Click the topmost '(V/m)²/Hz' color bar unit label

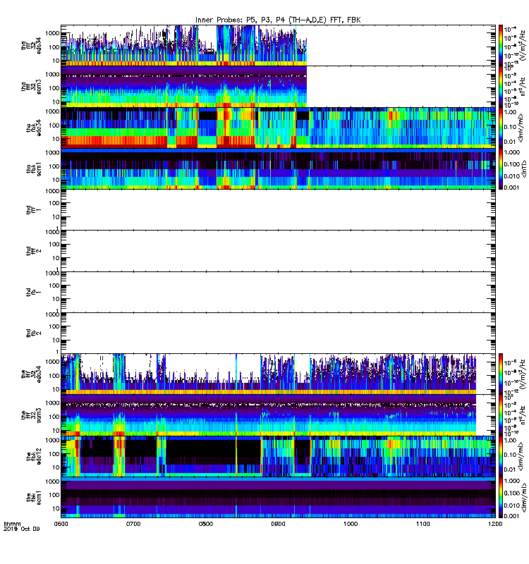click(x=523, y=46)
